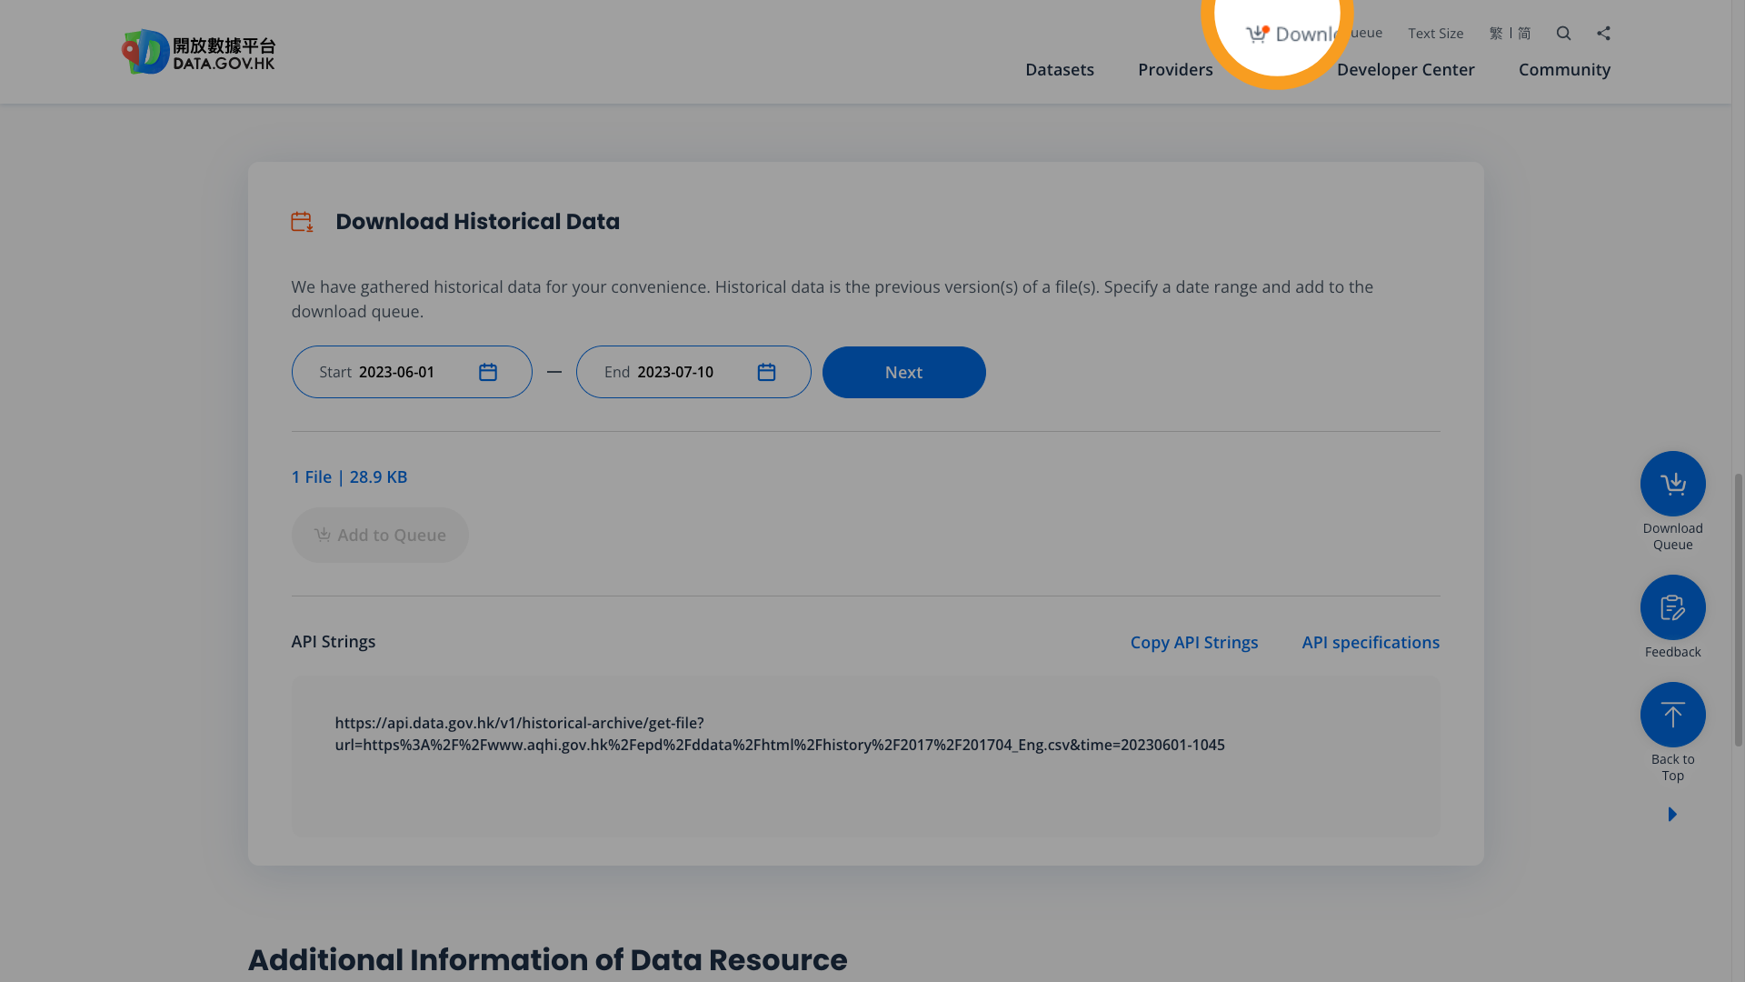Switch language to 简 simplified Chinese

point(1524,33)
